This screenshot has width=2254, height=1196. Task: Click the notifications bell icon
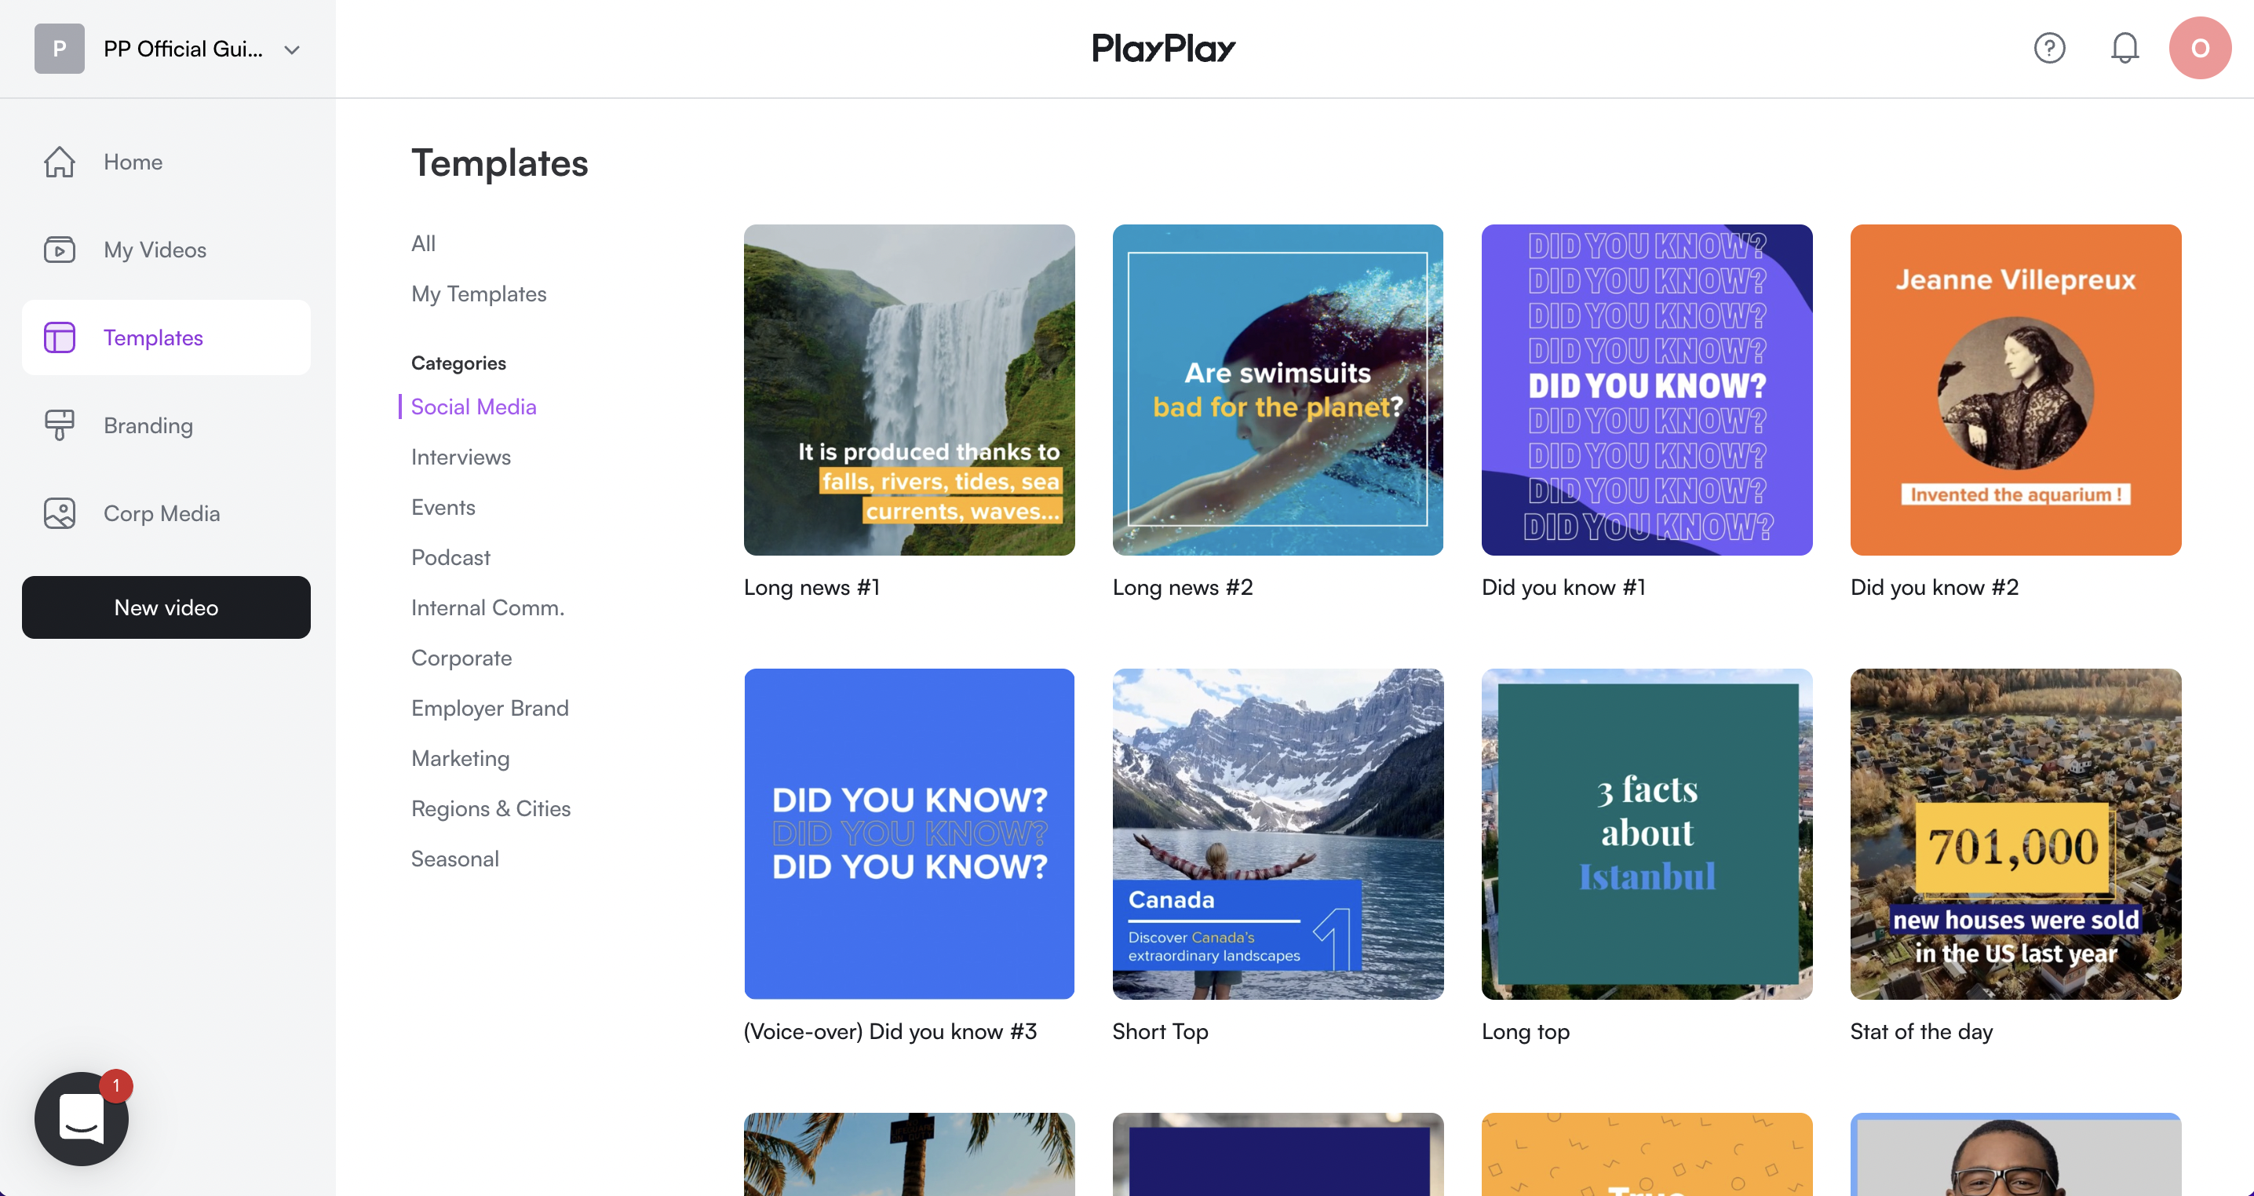pyautogui.click(x=2125, y=48)
